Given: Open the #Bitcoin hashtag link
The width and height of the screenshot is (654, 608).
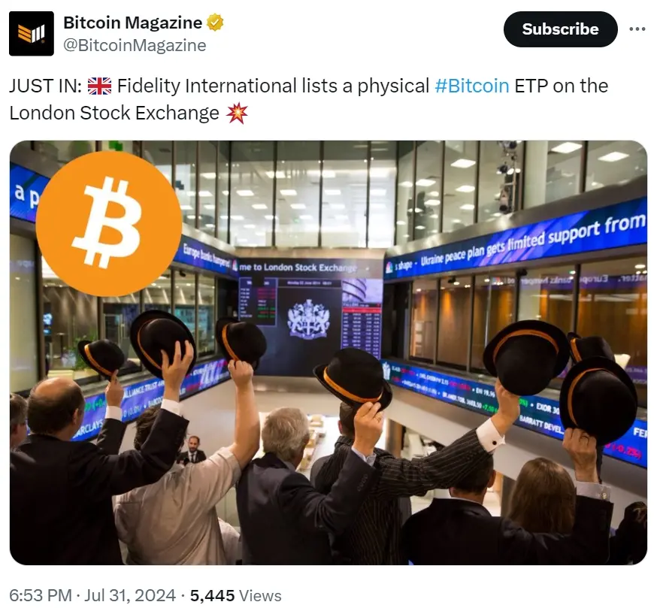Looking at the screenshot, I should [472, 86].
